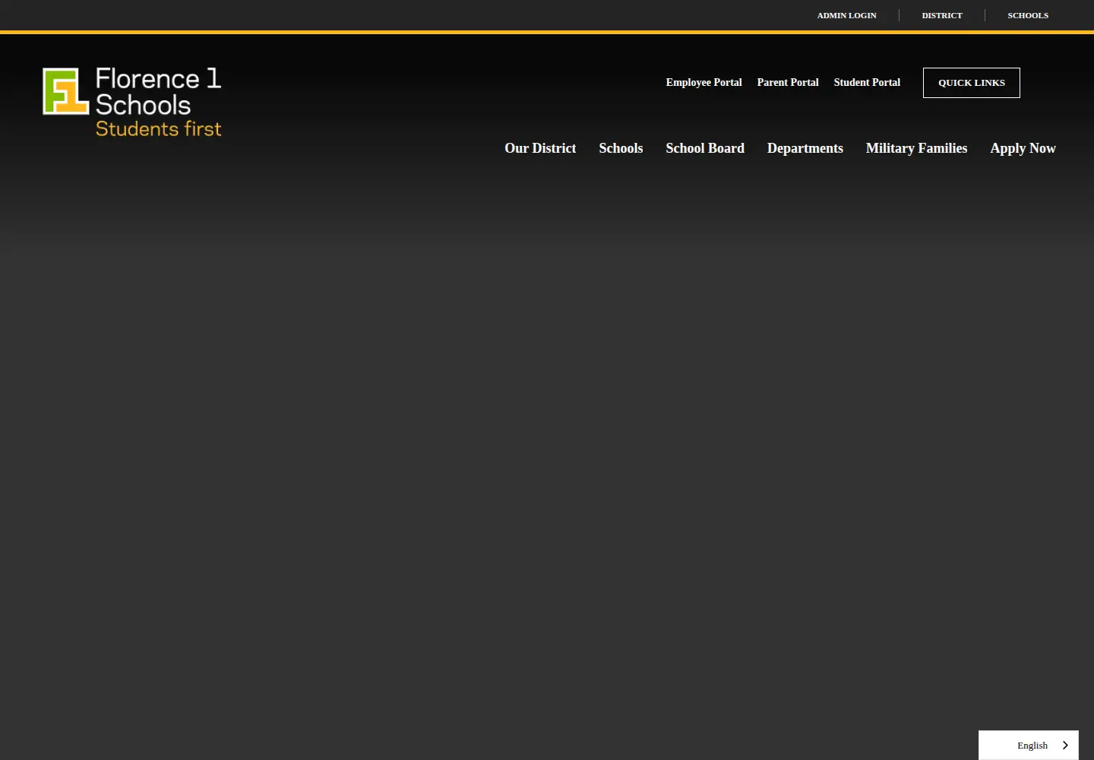Click the Florence 1 Schools logo

pyautogui.click(x=132, y=102)
